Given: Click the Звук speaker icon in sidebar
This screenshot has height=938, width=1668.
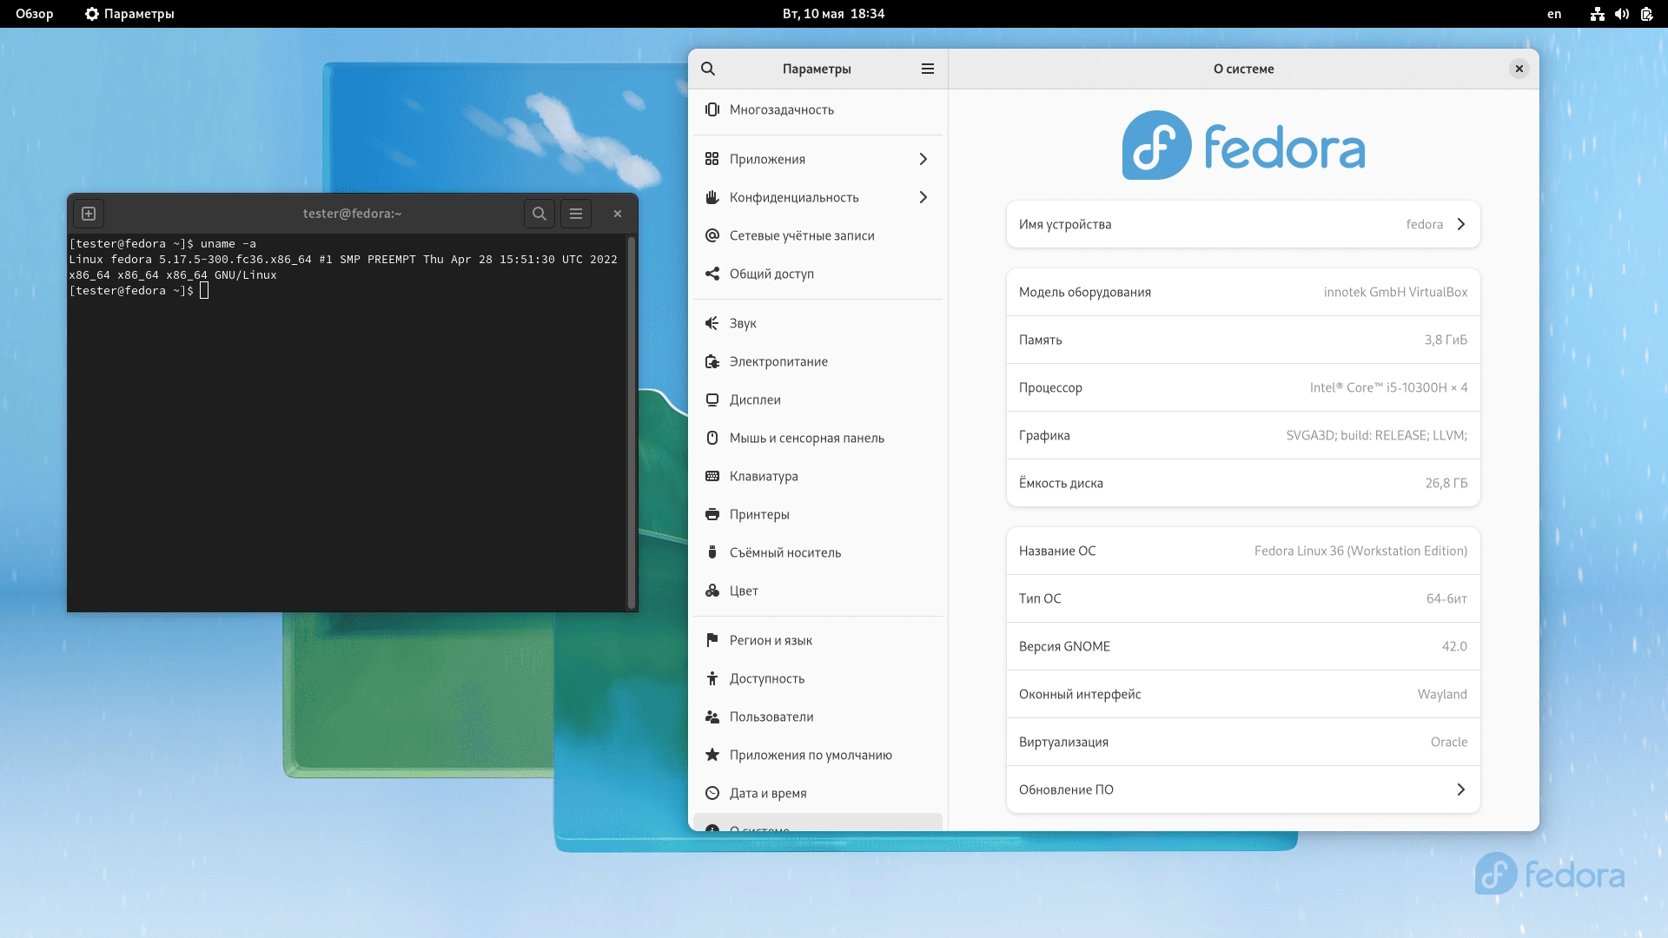Looking at the screenshot, I should coord(712,323).
